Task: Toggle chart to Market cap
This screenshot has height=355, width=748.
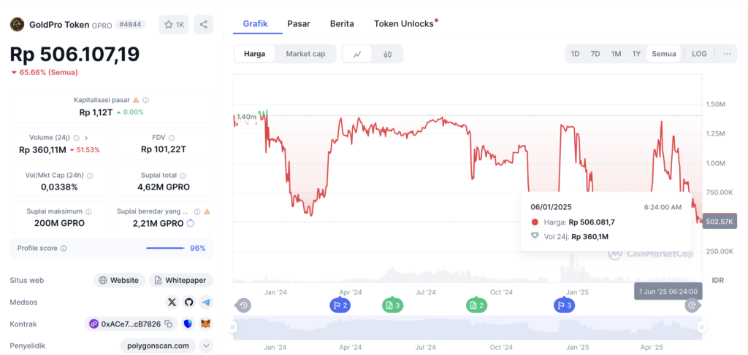Action: click(x=305, y=54)
